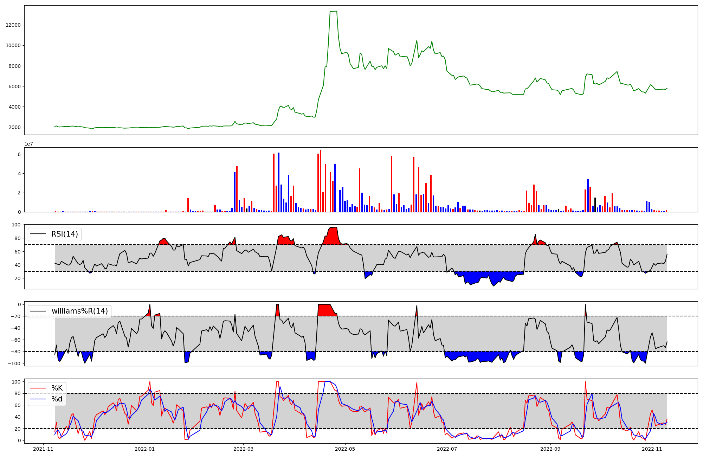Select the 2022-03 x-axis date label
Viewport: 703px width, 457px height.
click(243, 449)
